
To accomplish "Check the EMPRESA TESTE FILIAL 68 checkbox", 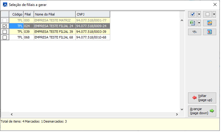I will [5, 37].
